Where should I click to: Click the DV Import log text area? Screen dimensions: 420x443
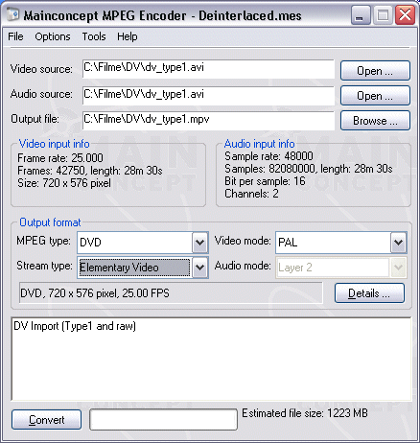pyautogui.click(x=211, y=359)
